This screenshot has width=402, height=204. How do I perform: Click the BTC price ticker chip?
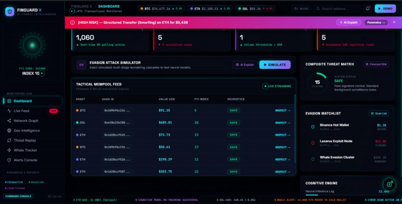point(161,8)
